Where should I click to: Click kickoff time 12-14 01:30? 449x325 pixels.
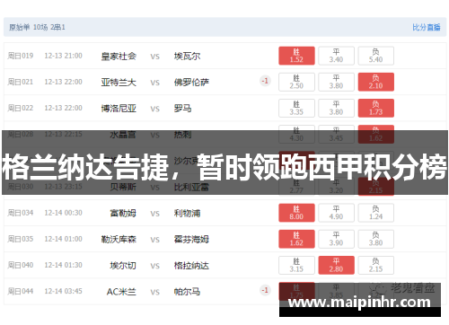63,265
